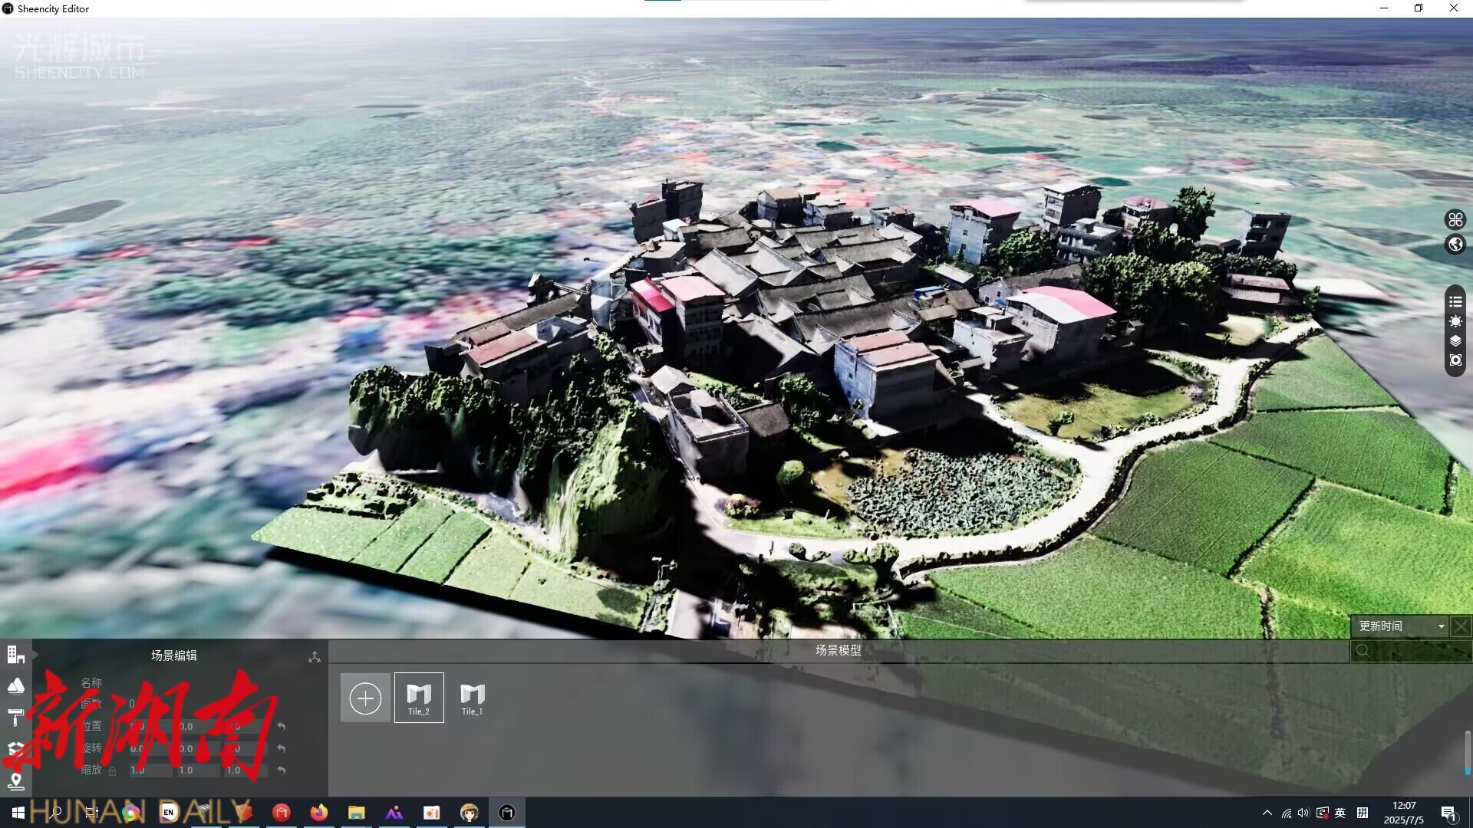Select the paint roller material tool

coord(15,717)
